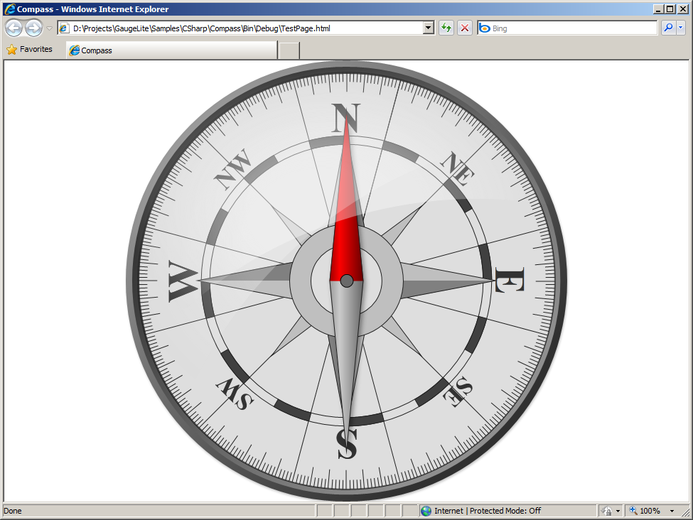Open a new blank tab
693x520 pixels.
(289, 50)
